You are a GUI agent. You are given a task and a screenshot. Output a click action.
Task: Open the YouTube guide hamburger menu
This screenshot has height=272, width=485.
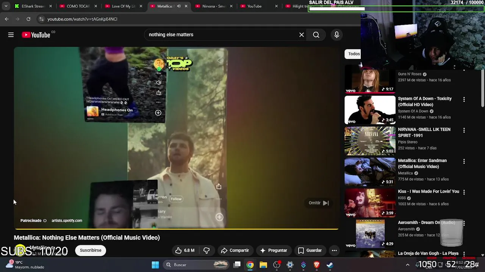tap(11, 35)
